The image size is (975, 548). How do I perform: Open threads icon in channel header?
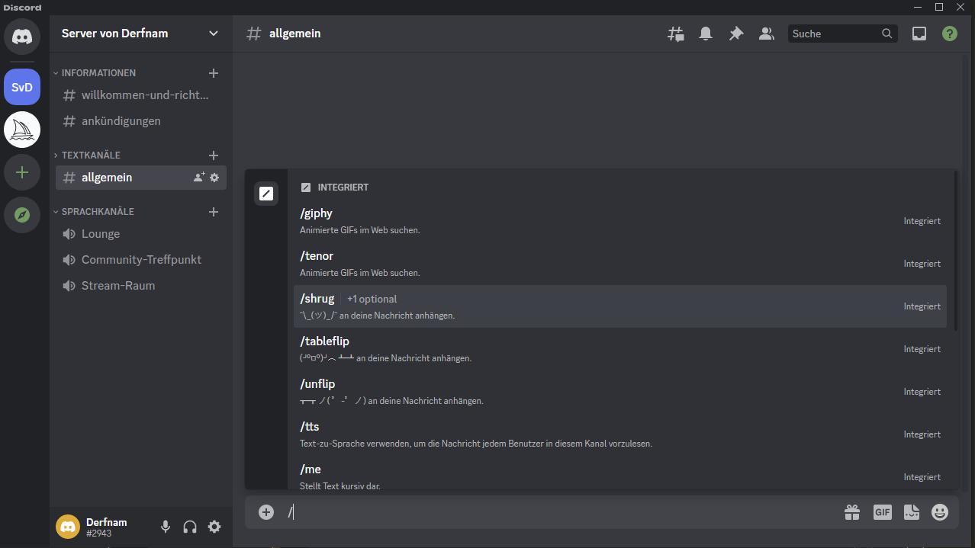676,34
